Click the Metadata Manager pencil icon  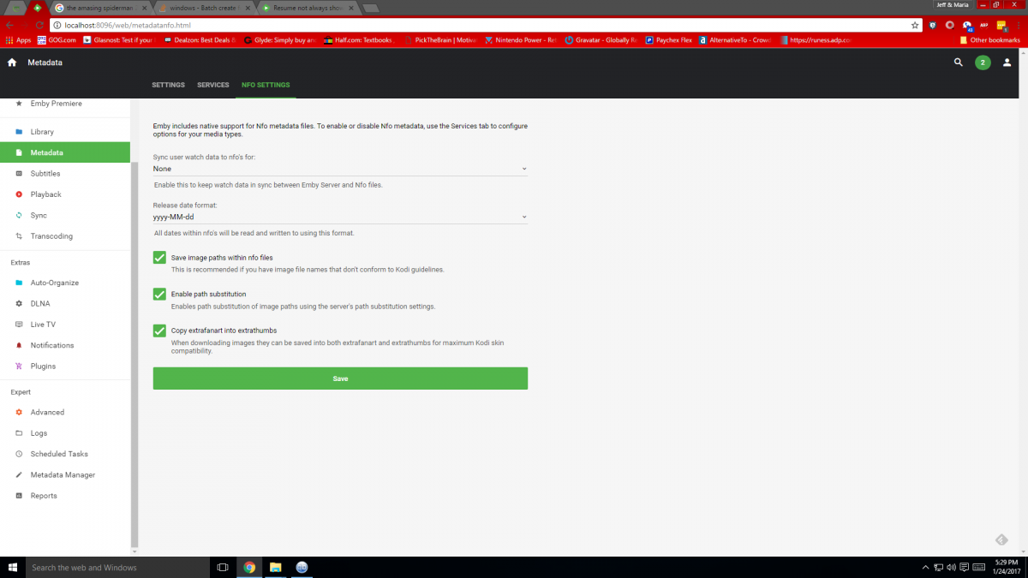point(19,475)
